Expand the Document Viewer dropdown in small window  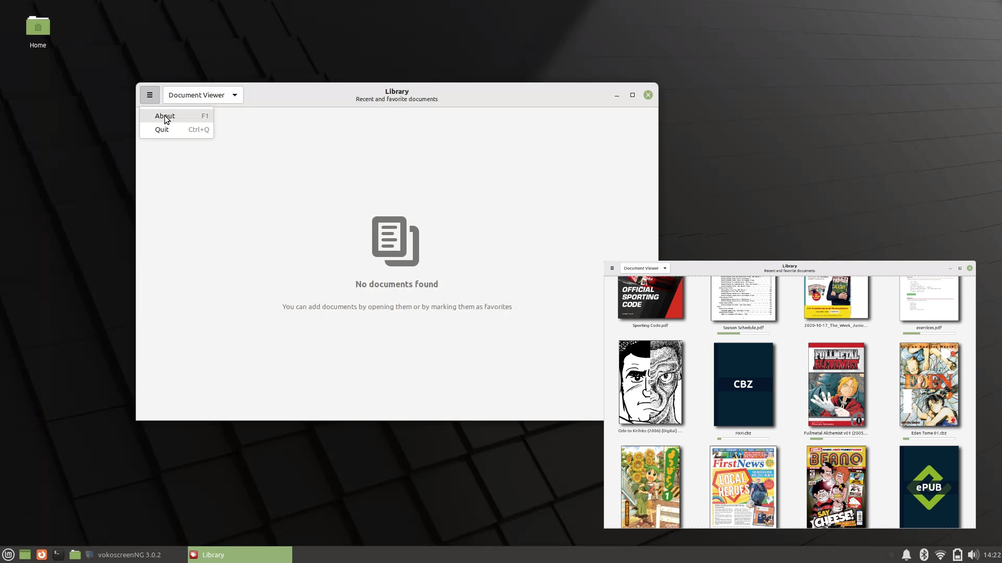(645, 268)
